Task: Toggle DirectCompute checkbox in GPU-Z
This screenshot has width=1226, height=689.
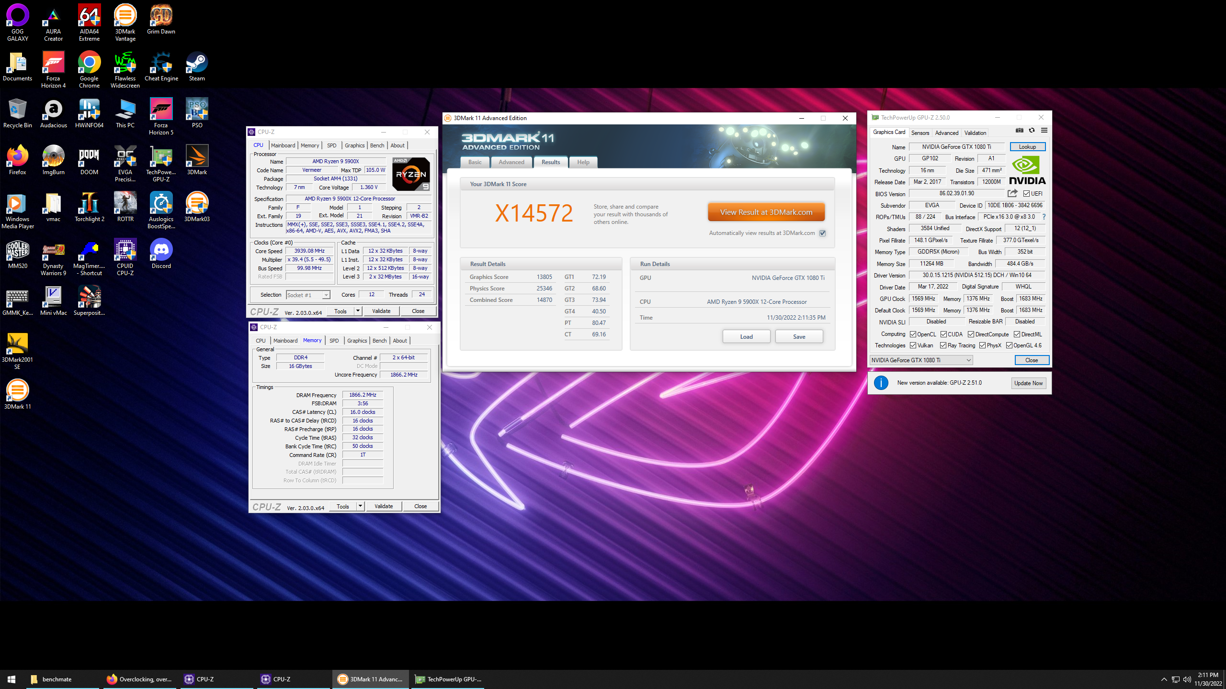Action: (971, 334)
